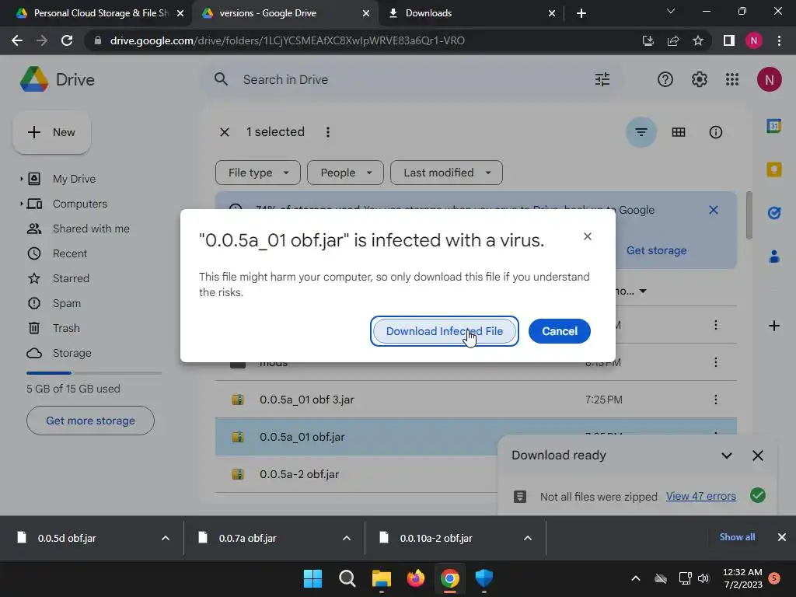The height and width of the screenshot is (597, 796).
Task: Open Windows Start menu
Action: click(312, 578)
